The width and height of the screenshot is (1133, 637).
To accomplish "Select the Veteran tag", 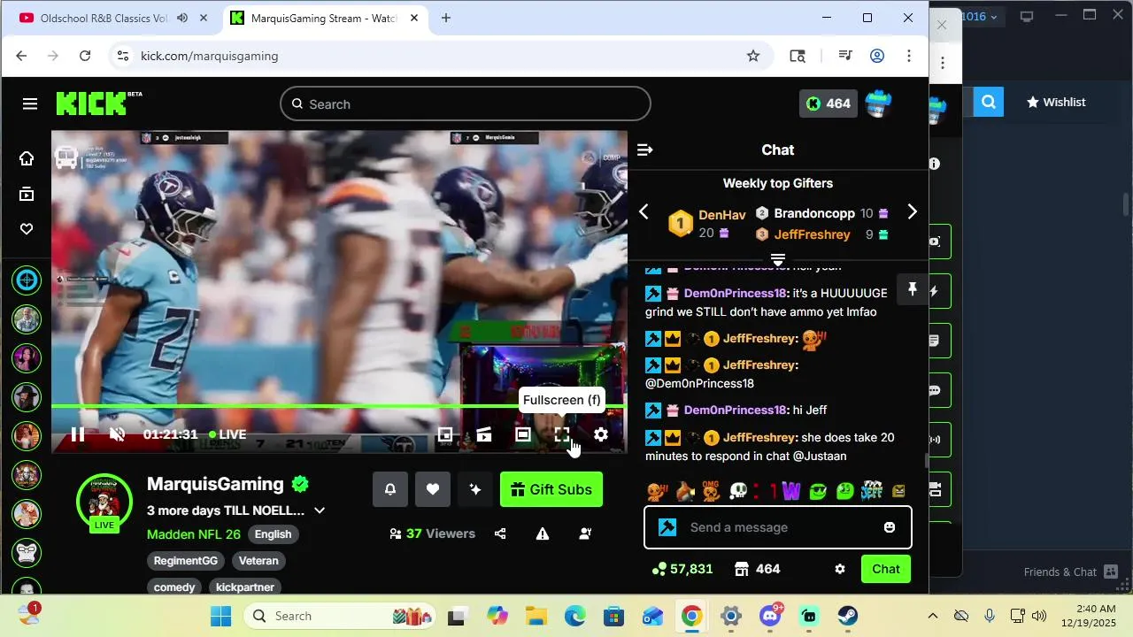I will click(258, 561).
